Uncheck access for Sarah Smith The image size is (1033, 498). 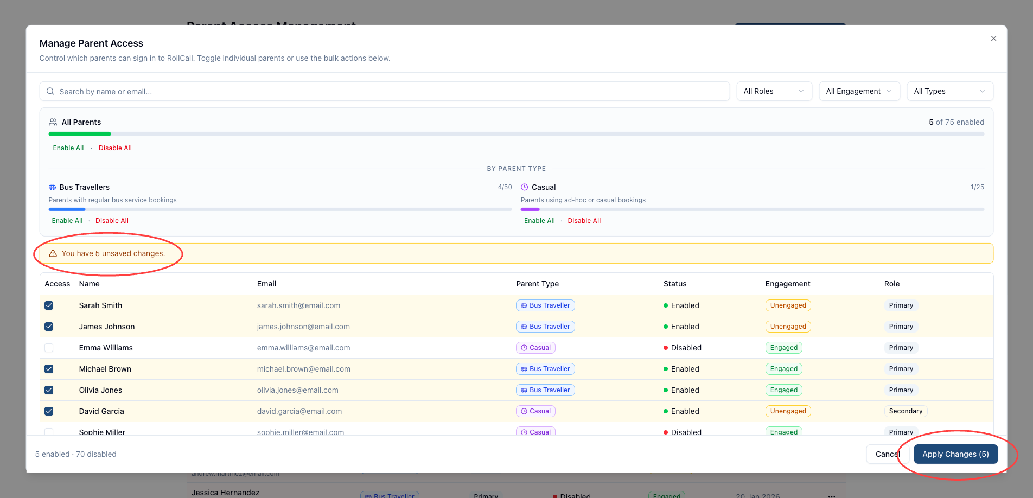[49, 305]
